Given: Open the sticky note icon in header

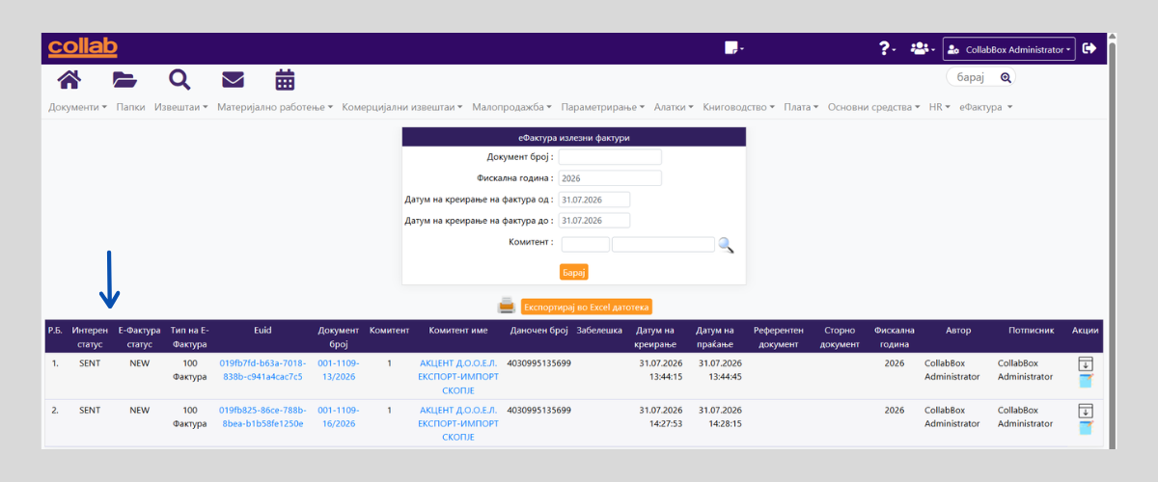Looking at the screenshot, I should click(733, 48).
